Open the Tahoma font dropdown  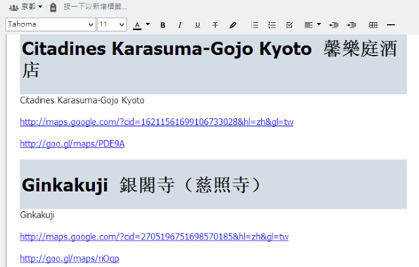(50, 25)
